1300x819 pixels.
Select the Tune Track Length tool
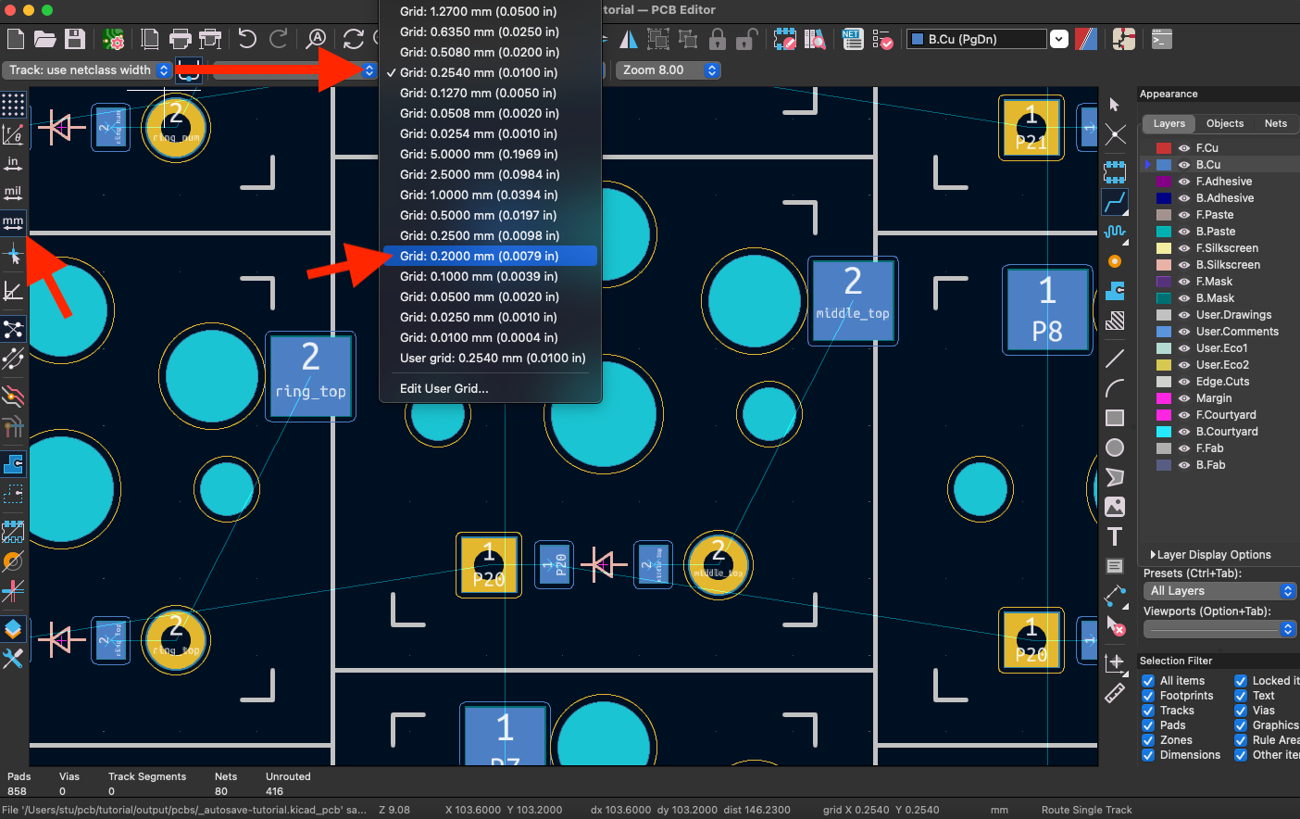(1115, 232)
